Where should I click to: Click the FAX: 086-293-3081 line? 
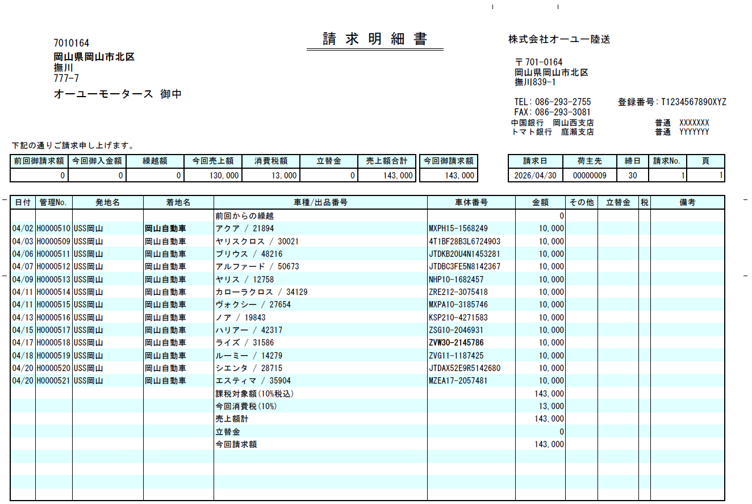click(x=552, y=113)
